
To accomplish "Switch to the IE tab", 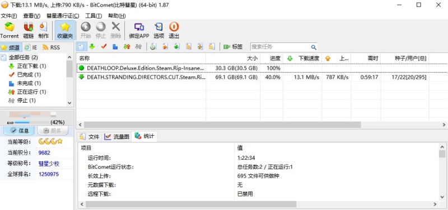I will [x=31, y=47].
